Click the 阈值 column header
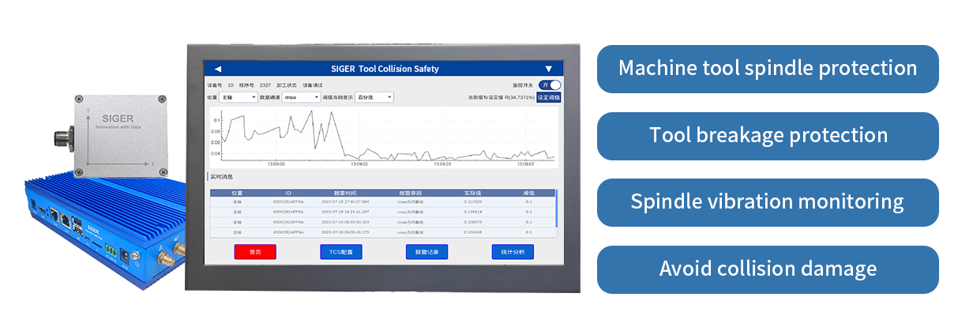 coord(529,193)
